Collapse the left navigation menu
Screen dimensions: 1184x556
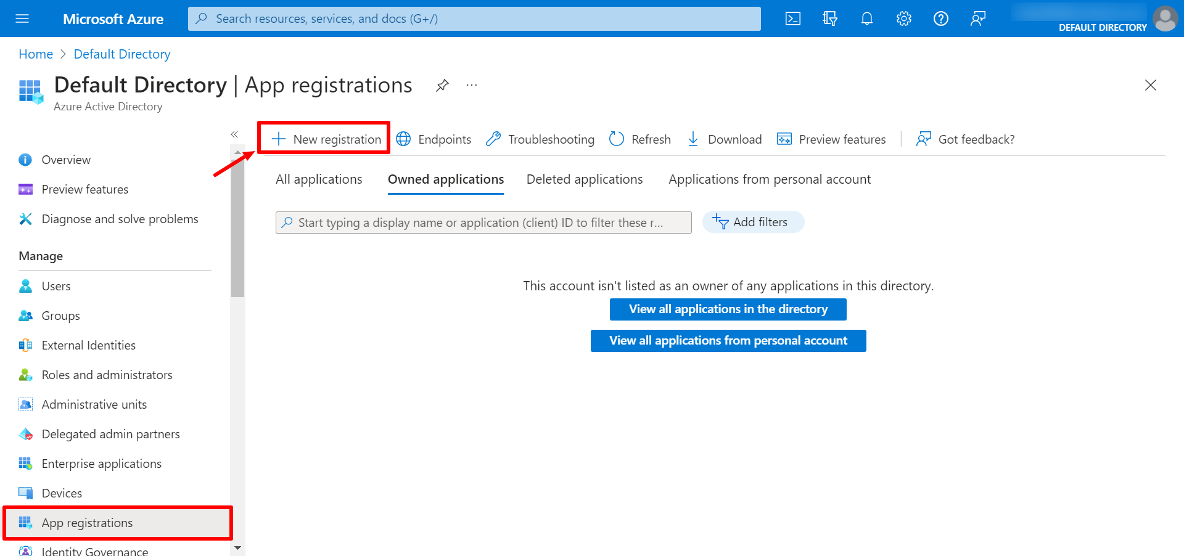[234, 134]
